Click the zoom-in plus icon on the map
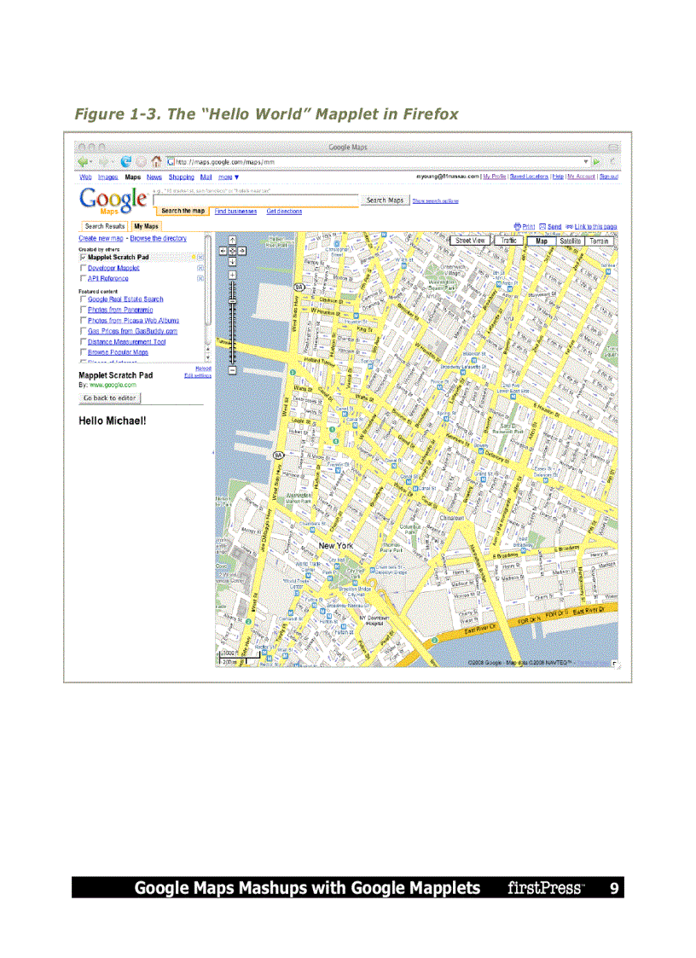 pos(232,275)
